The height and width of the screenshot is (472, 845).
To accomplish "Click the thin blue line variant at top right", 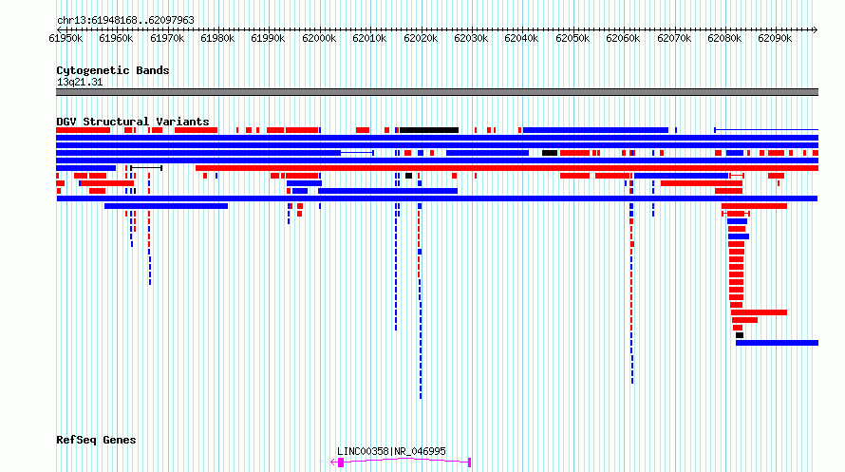I will coord(766,130).
